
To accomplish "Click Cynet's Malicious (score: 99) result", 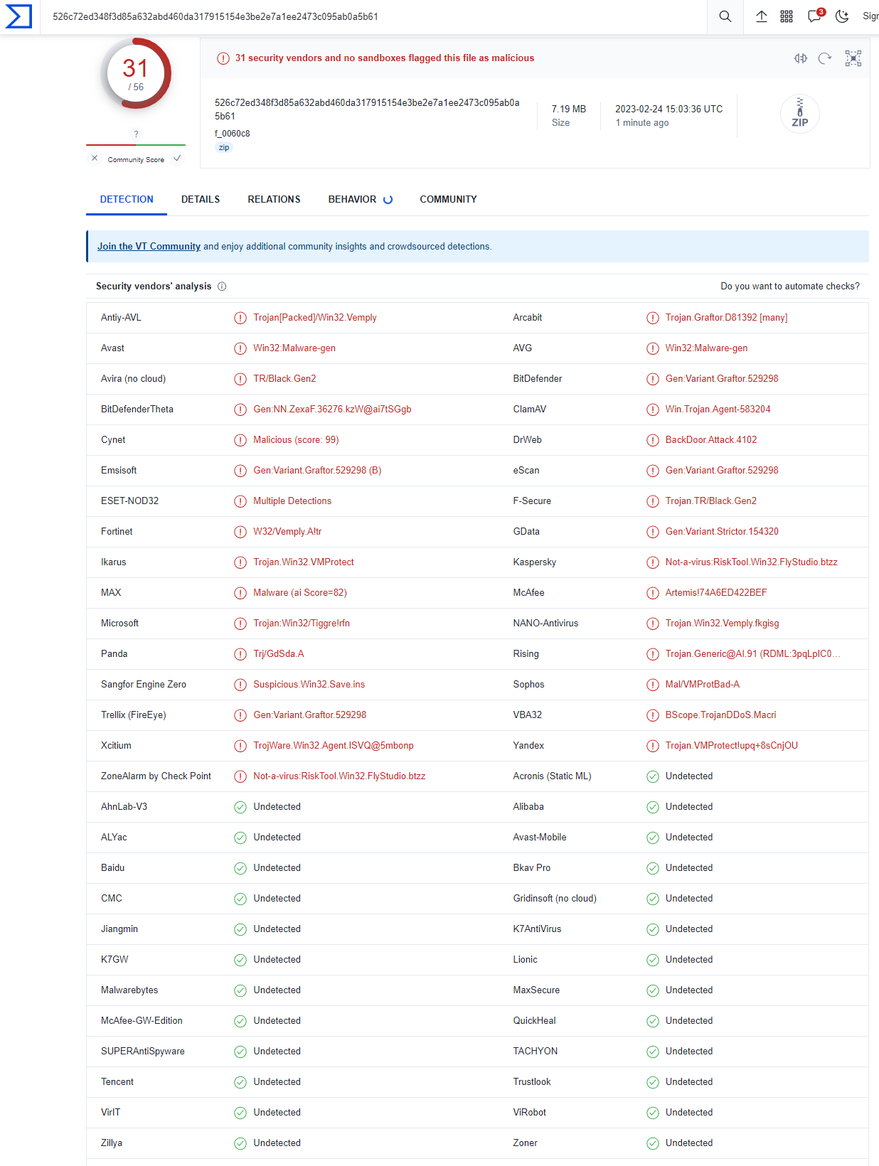I will [296, 440].
